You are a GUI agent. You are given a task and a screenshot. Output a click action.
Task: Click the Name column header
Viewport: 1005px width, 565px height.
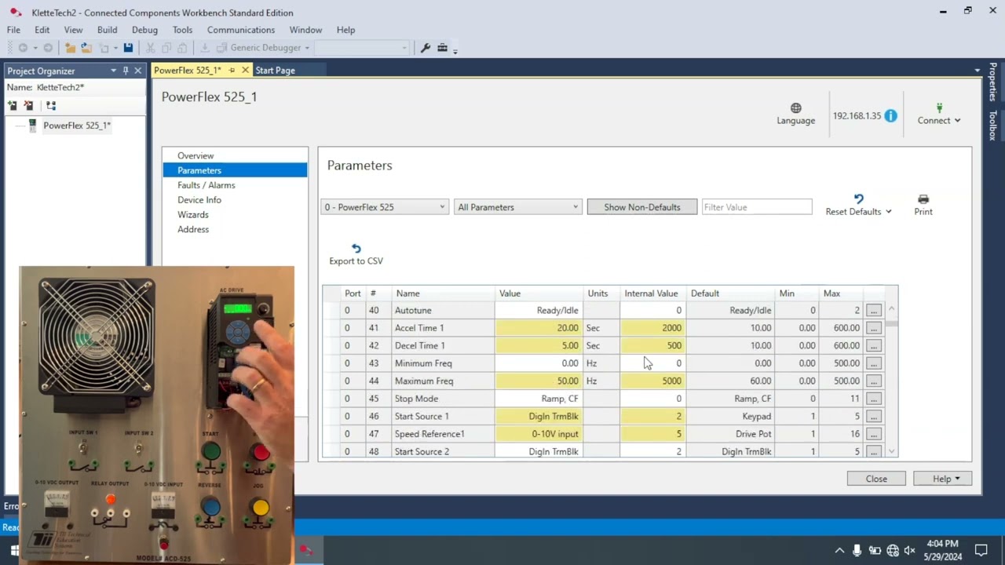(x=443, y=293)
